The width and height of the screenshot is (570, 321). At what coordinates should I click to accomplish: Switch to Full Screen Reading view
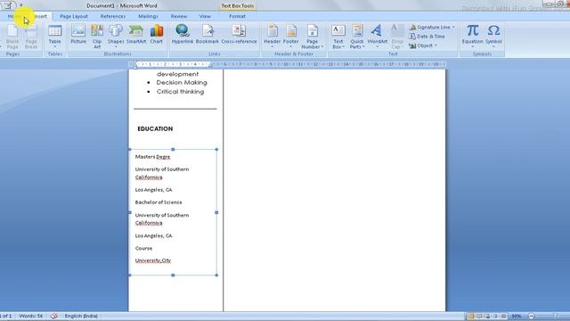479,317
